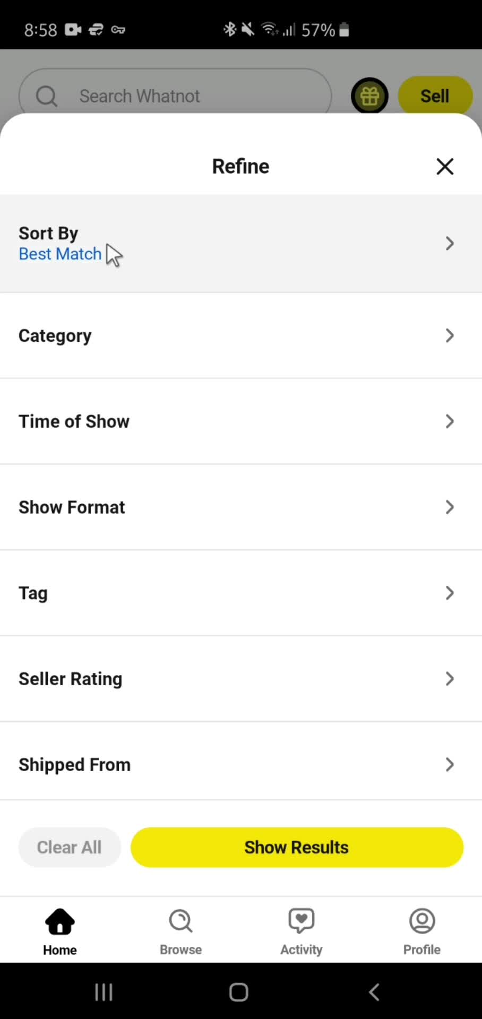Close the Refine panel with X

[445, 167]
